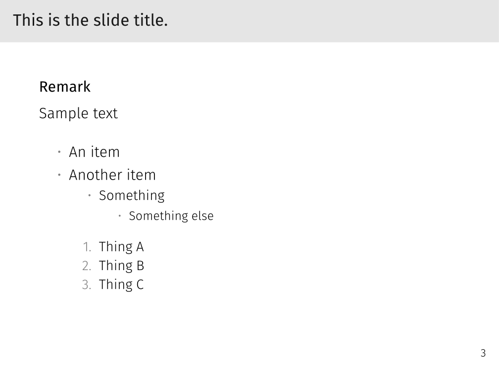The image size is (499, 374).
Task: Click the bullet dot before 'An item'
Action: point(59,152)
